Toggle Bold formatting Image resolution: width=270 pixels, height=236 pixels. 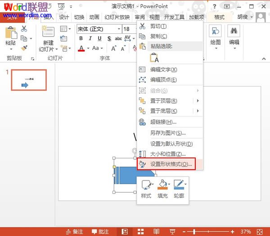click(x=81, y=38)
